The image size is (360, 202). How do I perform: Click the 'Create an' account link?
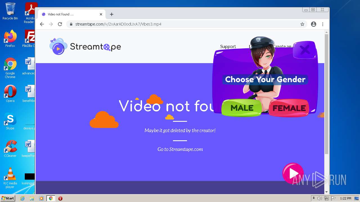click(x=282, y=47)
